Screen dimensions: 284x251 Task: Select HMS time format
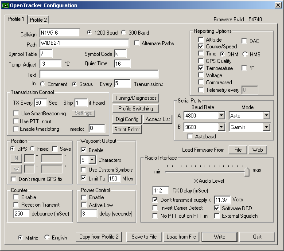pyautogui.click(x=245, y=54)
